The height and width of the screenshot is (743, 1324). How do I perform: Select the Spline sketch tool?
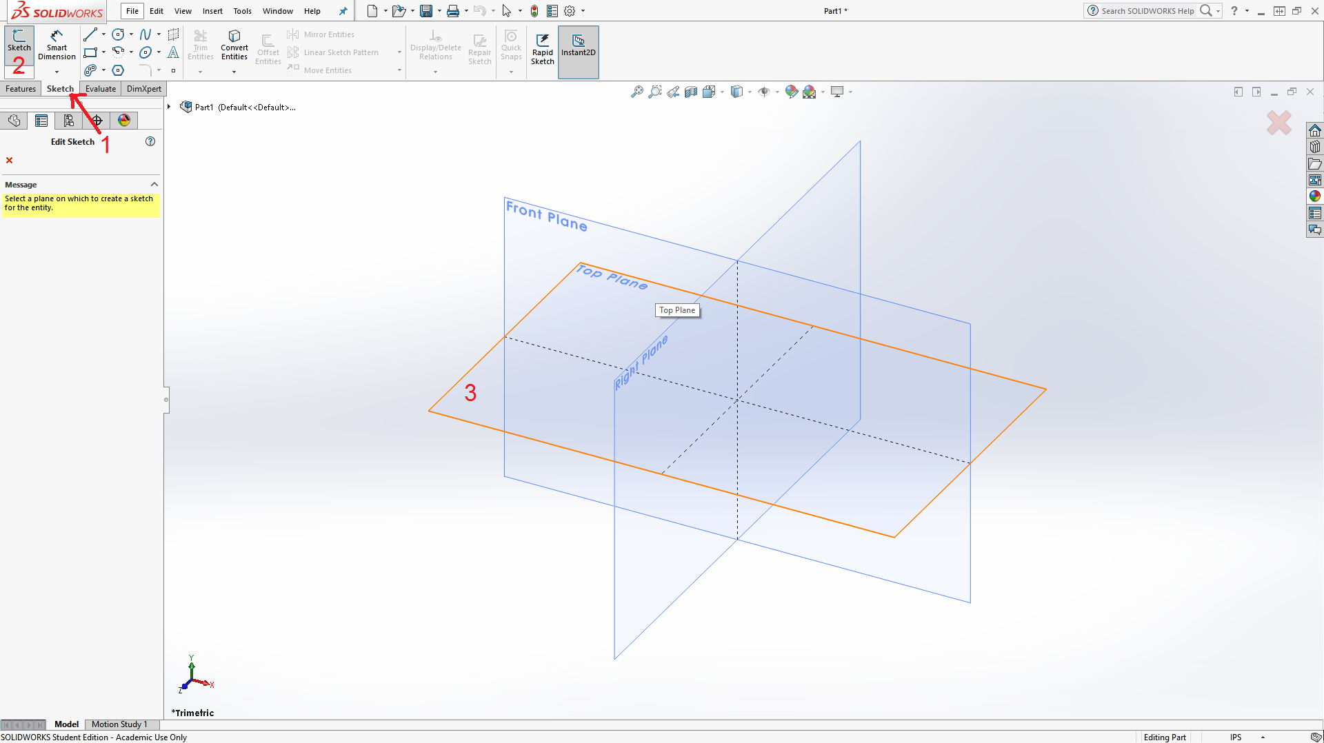[145, 34]
